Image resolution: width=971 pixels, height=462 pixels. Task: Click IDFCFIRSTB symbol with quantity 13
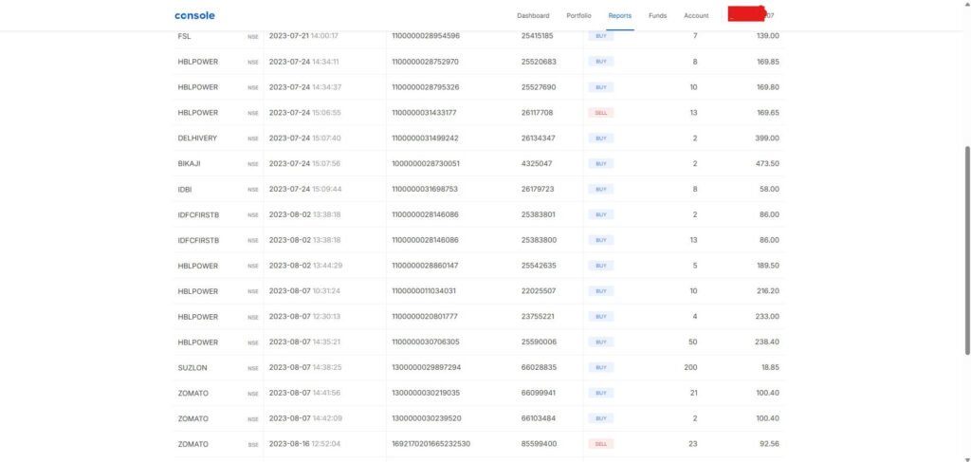[198, 240]
